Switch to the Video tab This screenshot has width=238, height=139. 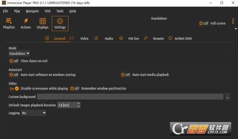pyautogui.click(x=84, y=38)
